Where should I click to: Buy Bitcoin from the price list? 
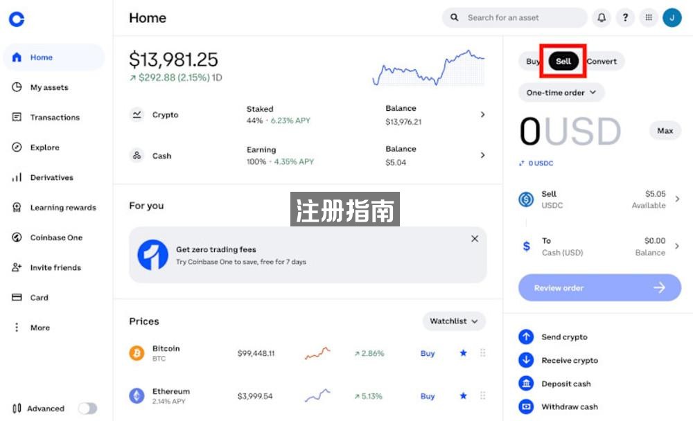click(x=428, y=353)
